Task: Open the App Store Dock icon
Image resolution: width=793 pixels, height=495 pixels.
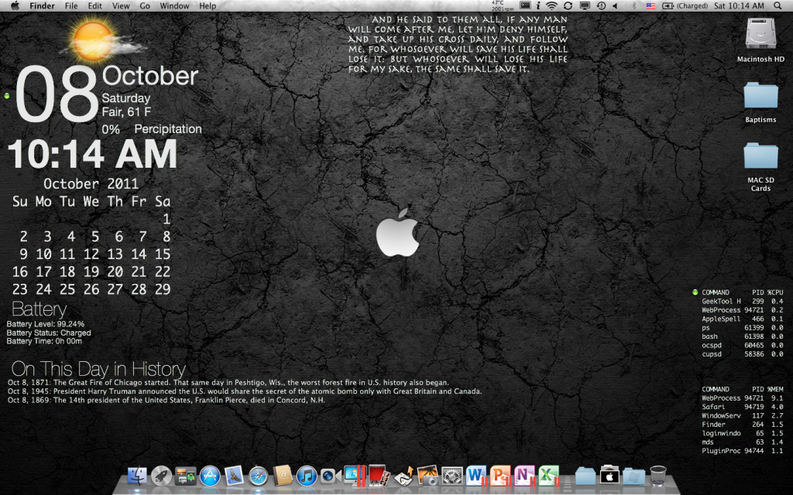Action: pyautogui.click(x=210, y=476)
